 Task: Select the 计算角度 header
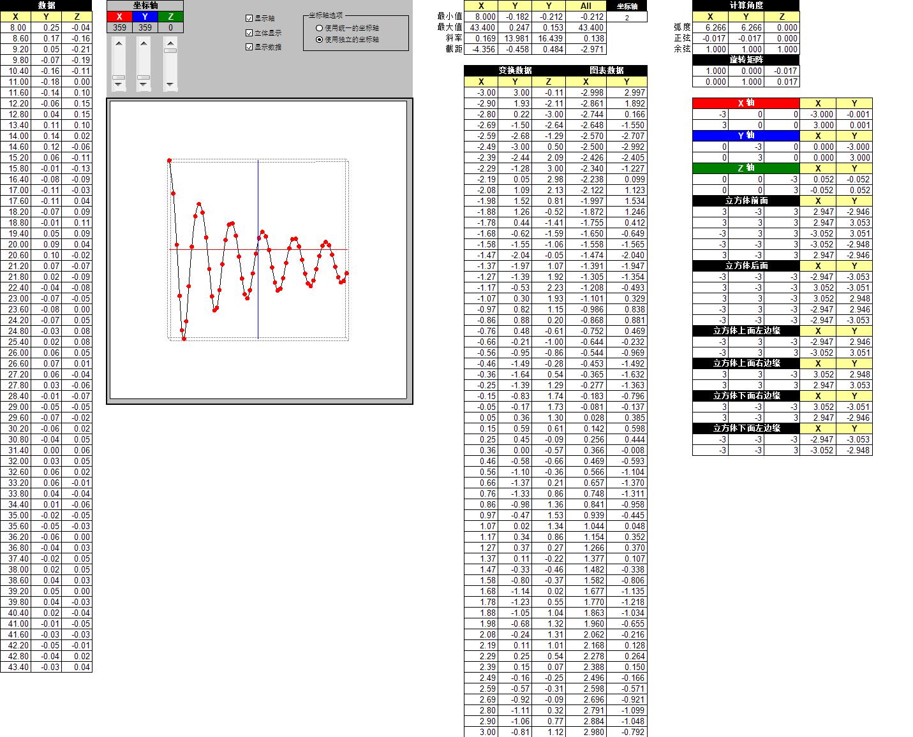(x=746, y=5)
